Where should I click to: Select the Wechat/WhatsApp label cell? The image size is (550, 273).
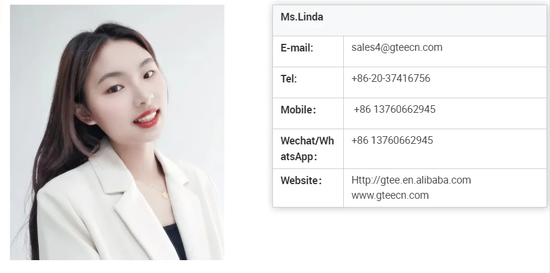pyautogui.click(x=308, y=148)
